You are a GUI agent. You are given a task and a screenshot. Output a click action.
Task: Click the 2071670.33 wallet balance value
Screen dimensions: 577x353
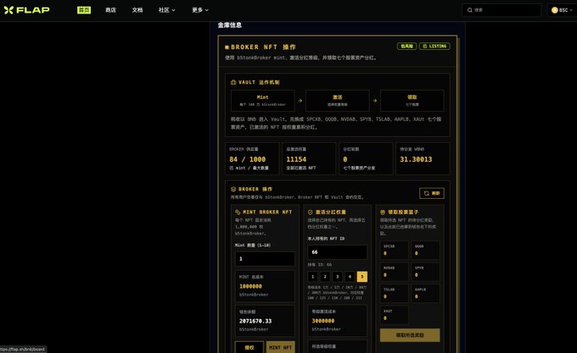pos(255,321)
